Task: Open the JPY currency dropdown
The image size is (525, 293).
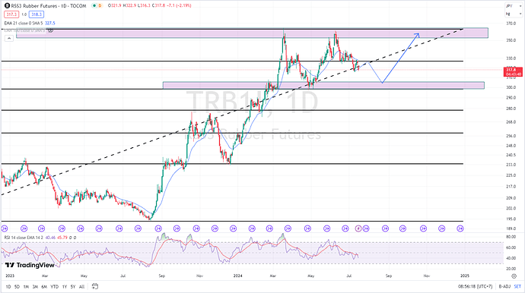Action: coord(514,6)
